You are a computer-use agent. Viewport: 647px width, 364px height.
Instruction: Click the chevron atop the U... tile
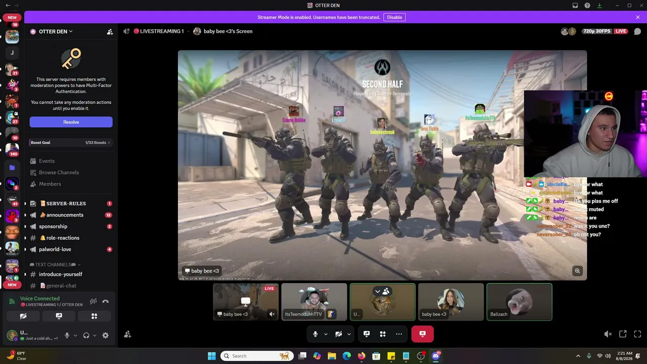point(378,291)
